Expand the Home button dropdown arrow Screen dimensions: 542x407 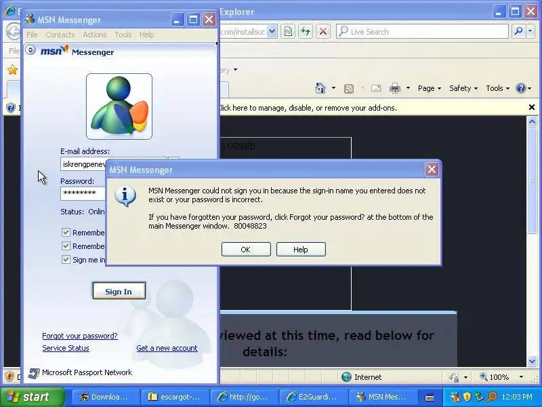click(x=333, y=88)
